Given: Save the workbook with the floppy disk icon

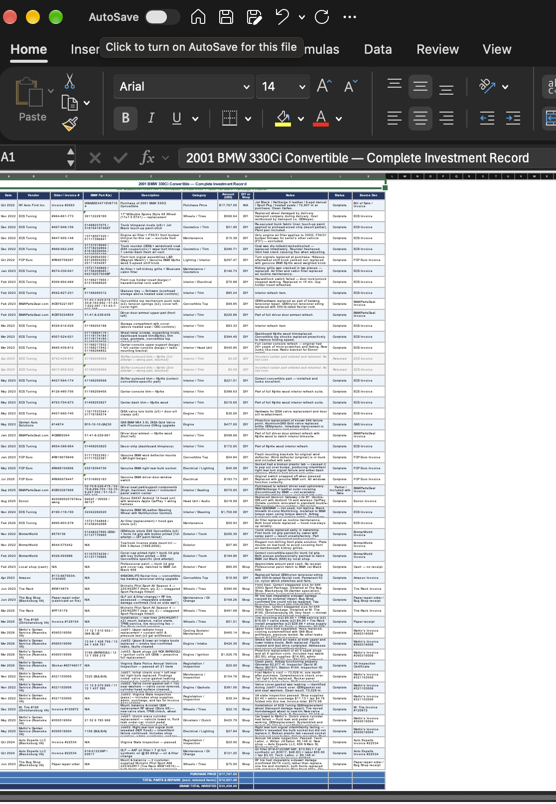Looking at the screenshot, I should pos(226,17).
